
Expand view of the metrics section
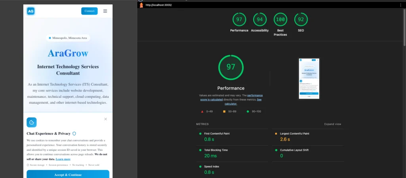coord(332,124)
